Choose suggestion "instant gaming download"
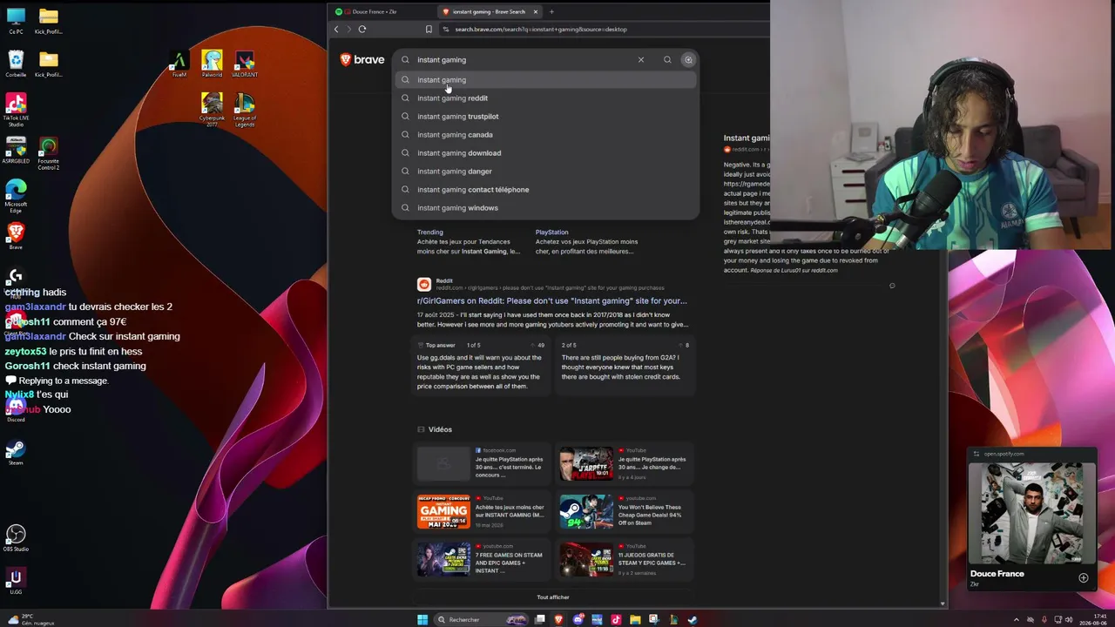The width and height of the screenshot is (1115, 627). point(546,153)
